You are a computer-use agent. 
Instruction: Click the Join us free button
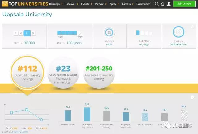pyautogui.click(x=184, y=4)
